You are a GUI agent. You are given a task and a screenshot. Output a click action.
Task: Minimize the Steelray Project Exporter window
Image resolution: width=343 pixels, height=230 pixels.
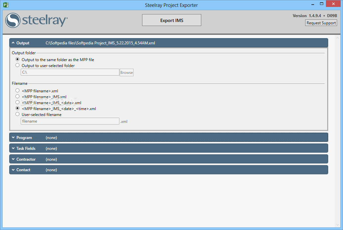(313, 4)
